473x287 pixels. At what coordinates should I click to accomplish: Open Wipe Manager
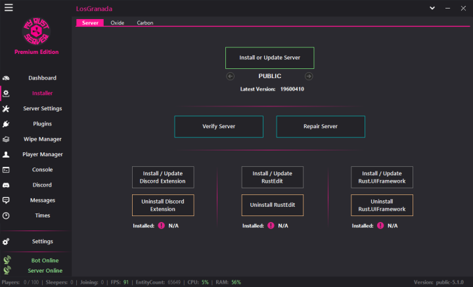pyautogui.click(x=43, y=139)
